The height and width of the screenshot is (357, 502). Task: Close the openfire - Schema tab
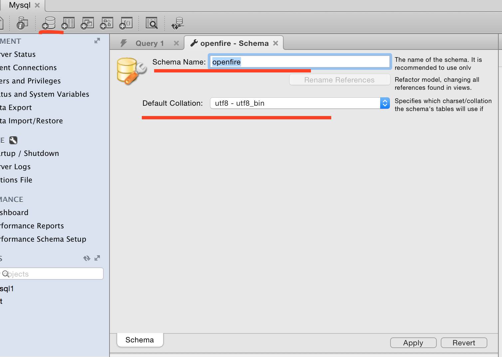pos(276,43)
